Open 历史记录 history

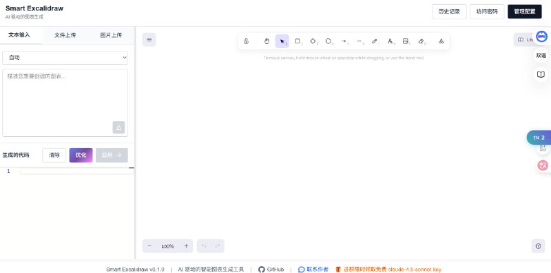(x=449, y=11)
